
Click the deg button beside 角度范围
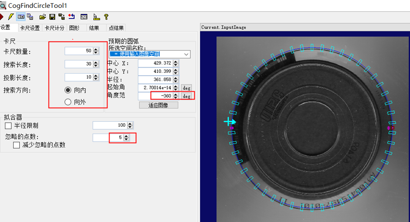[x=187, y=96]
